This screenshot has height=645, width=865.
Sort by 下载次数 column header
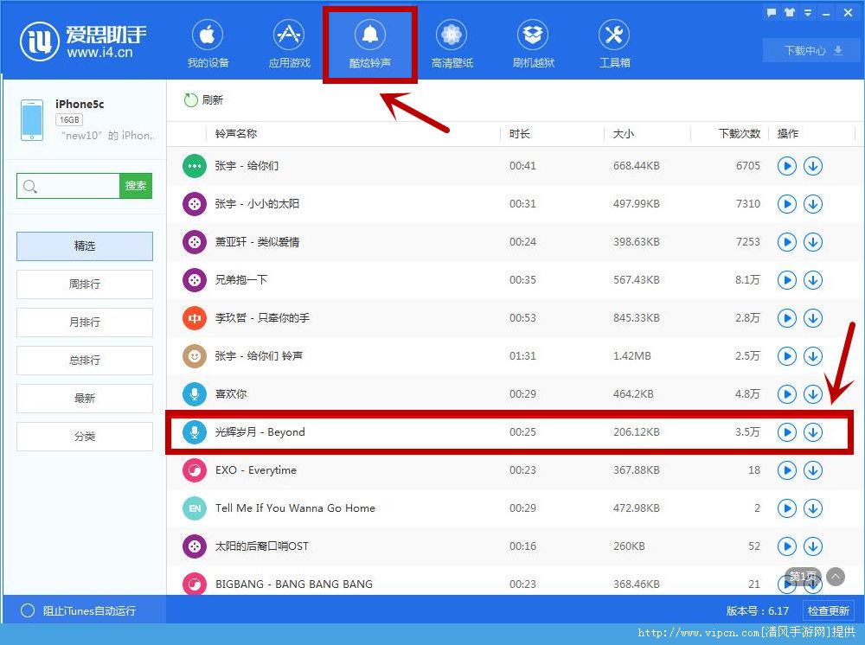[x=740, y=133]
